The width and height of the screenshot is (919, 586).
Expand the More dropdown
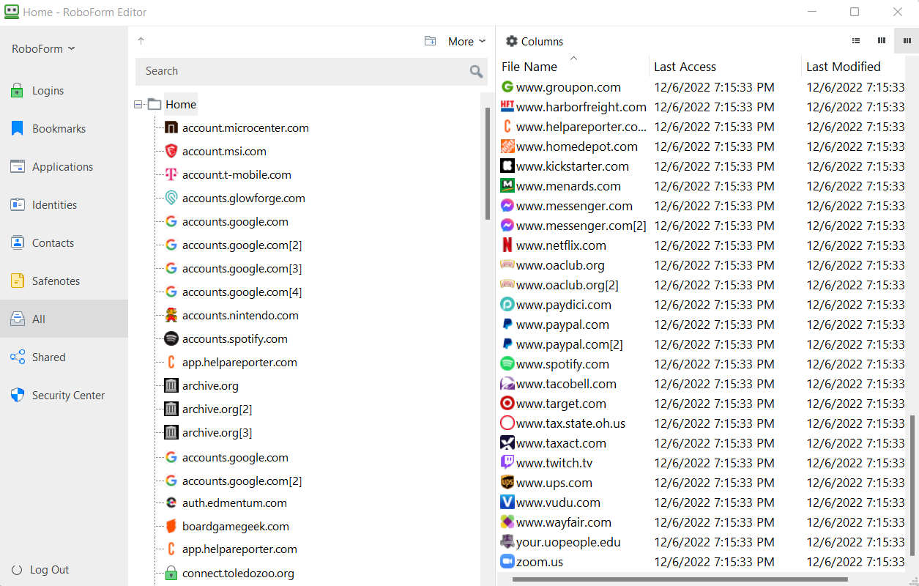coord(467,42)
